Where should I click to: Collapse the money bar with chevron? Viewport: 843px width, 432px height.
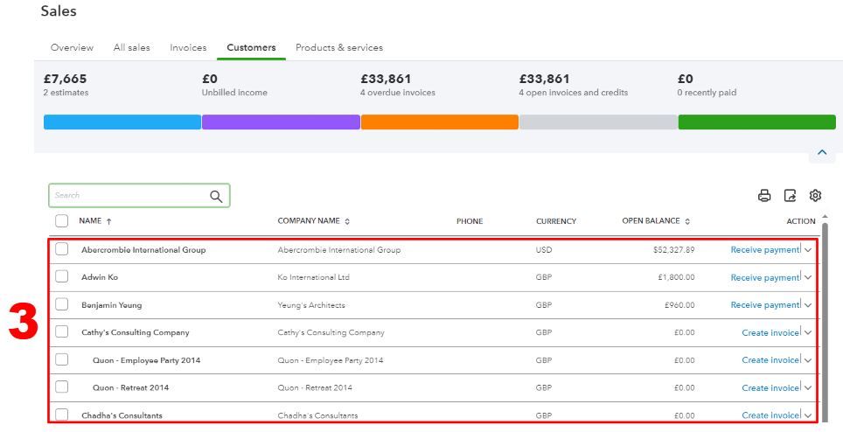click(821, 152)
